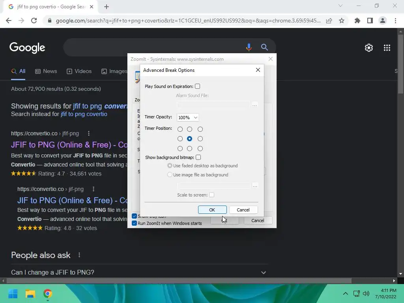Open File Explorer from taskbar
The height and width of the screenshot is (303, 404).
tap(30, 294)
